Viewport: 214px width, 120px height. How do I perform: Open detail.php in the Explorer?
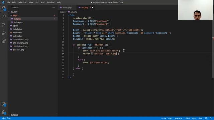[17, 29]
